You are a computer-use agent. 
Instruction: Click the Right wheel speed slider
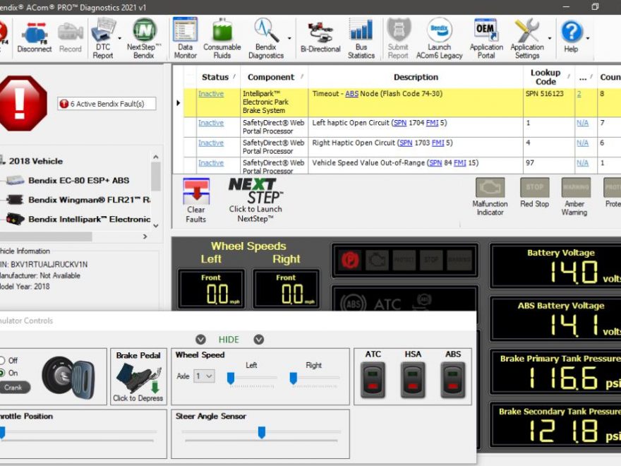tap(293, 378)
